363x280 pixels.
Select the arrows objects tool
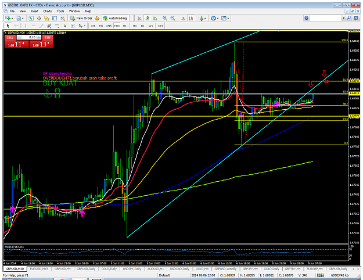tap(81, 26)
